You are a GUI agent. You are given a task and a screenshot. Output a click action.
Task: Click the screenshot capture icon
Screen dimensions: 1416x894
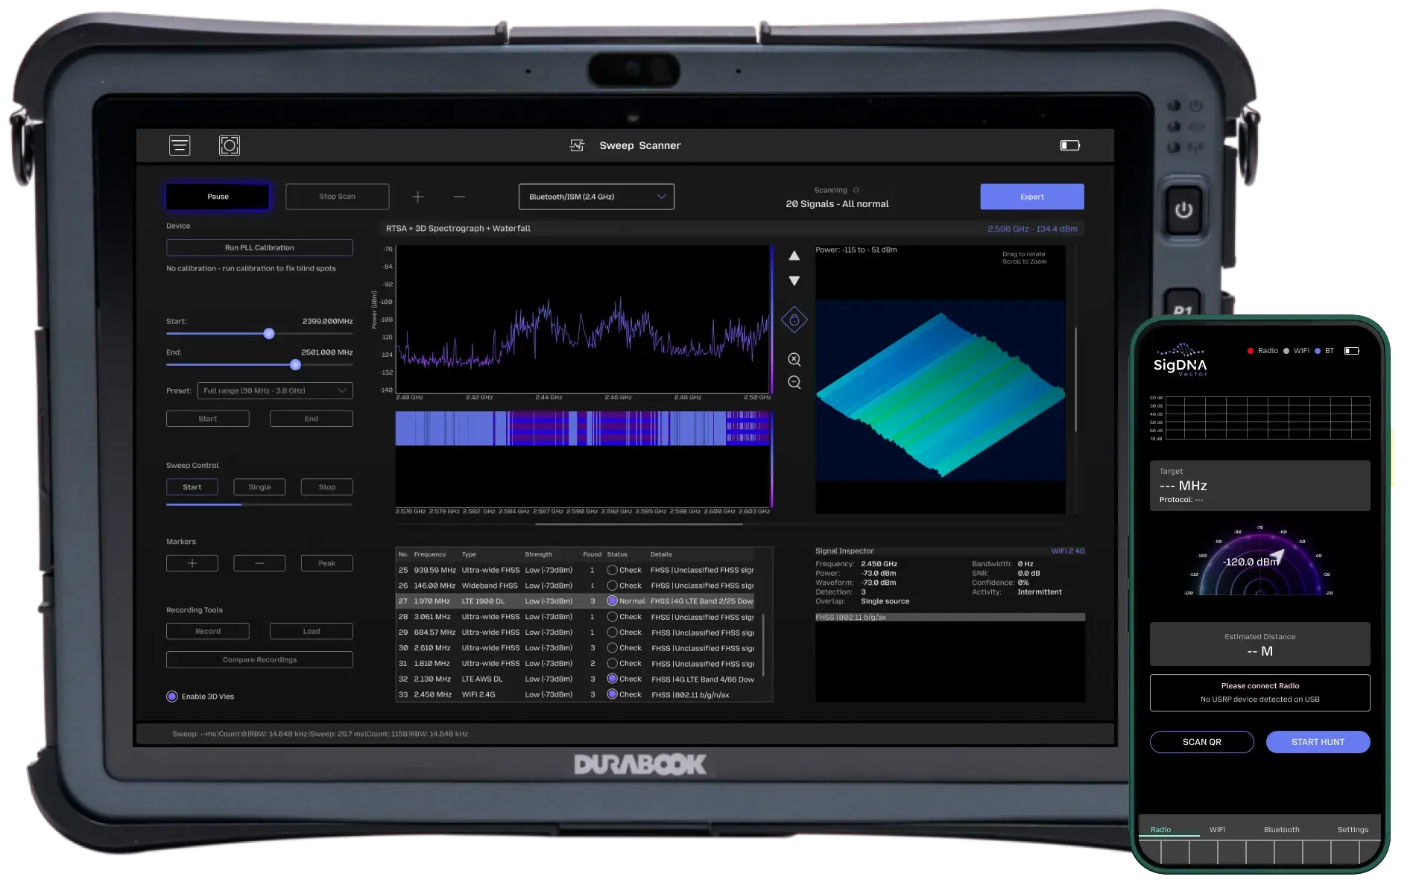tap(230, 145)
